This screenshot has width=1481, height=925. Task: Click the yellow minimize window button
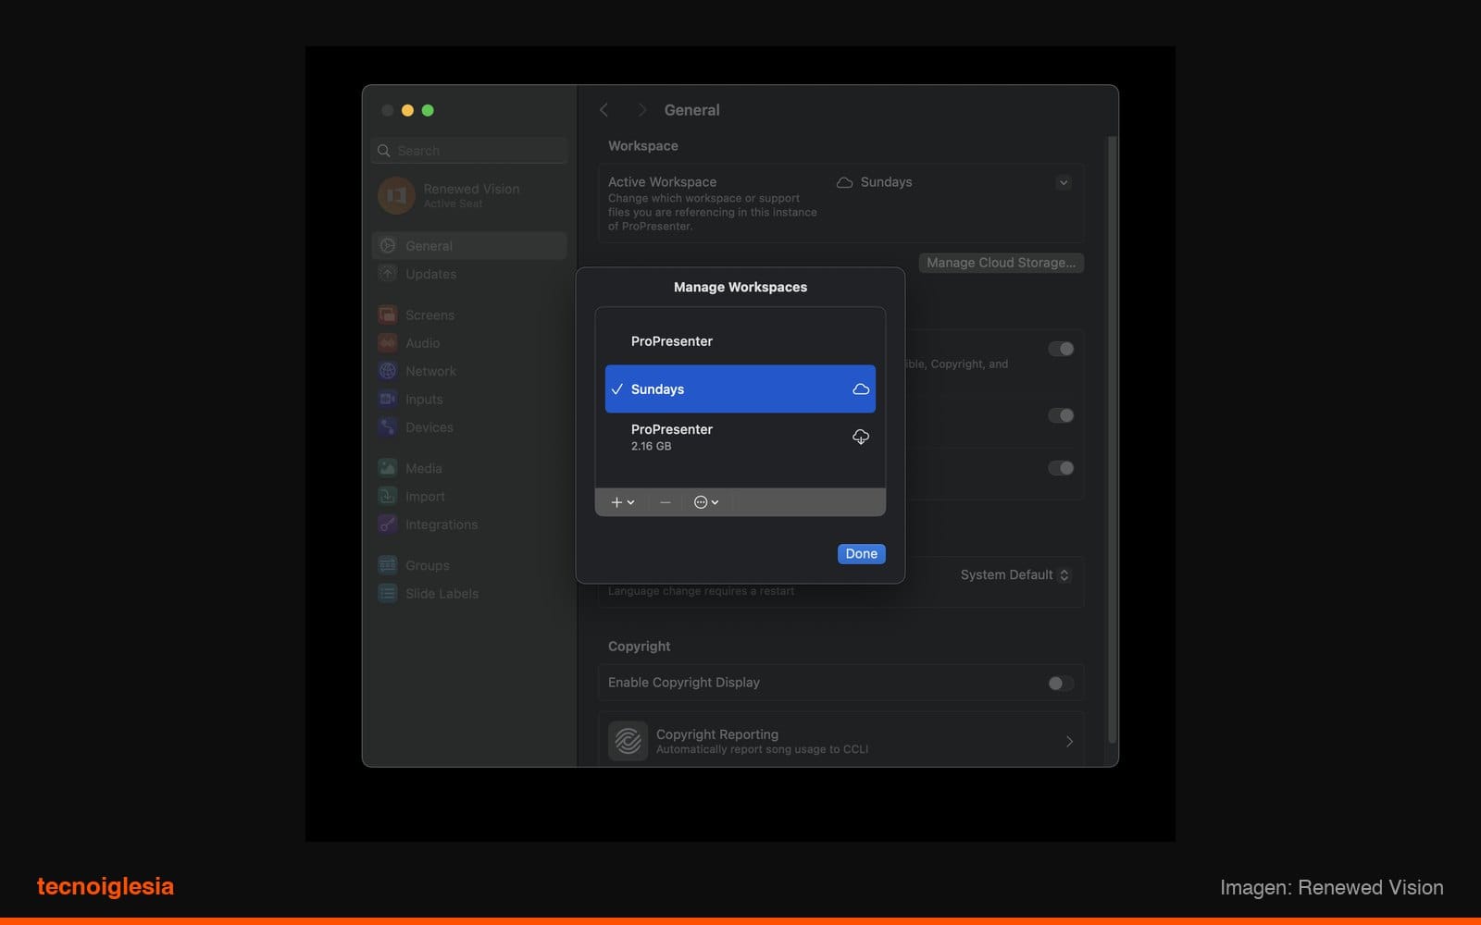tap(407, 110)
